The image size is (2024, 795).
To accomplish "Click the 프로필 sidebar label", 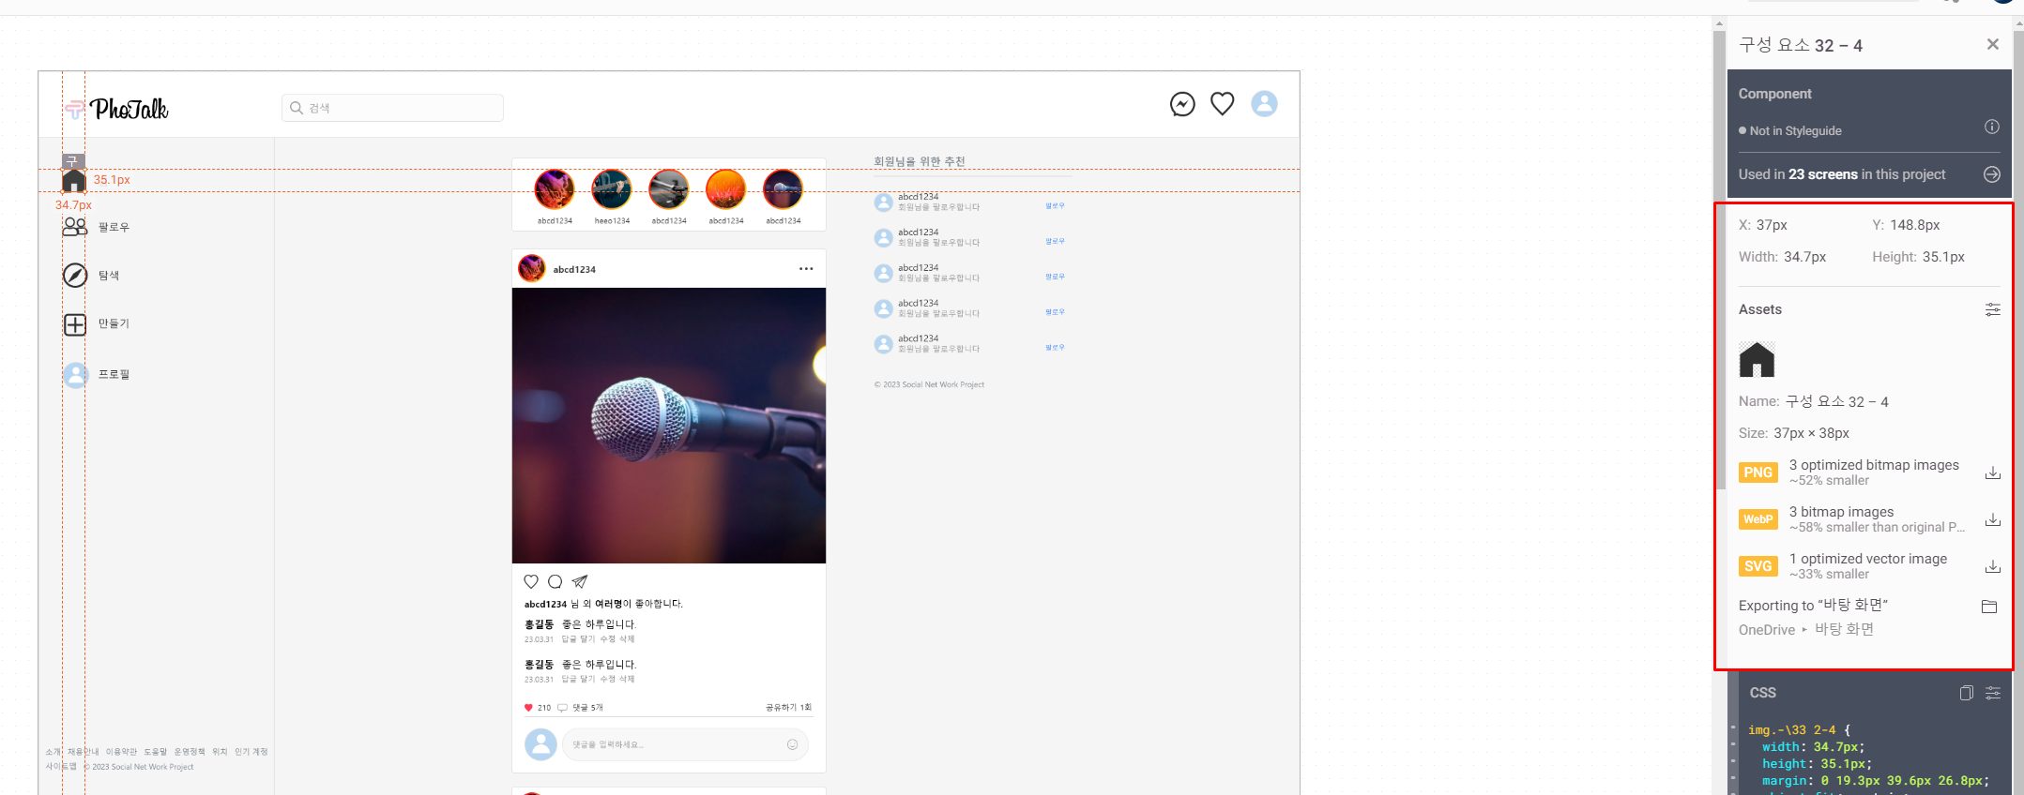I will click(x=114, y=374).
